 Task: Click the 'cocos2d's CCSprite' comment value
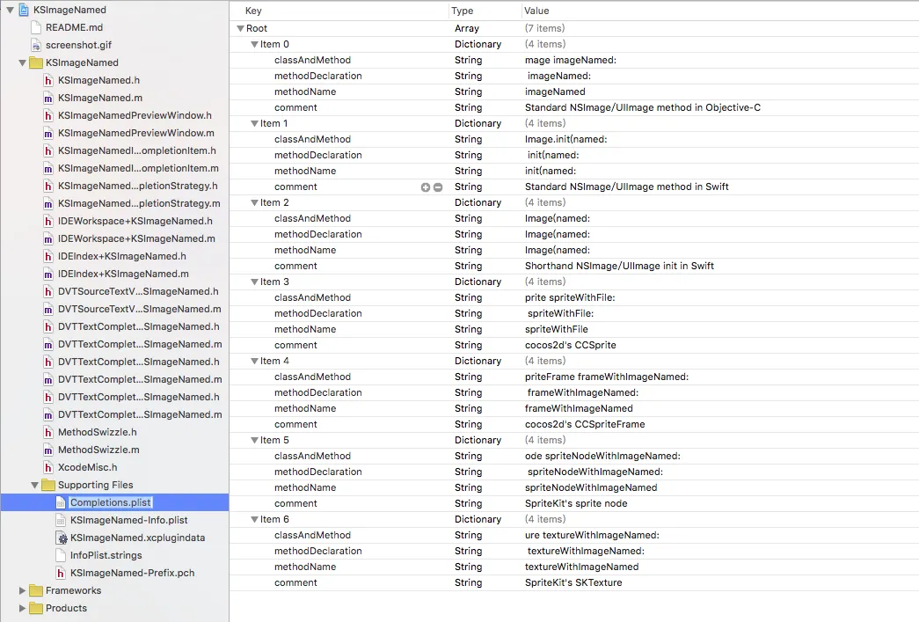pyautogui.click(x=570, y=345)
